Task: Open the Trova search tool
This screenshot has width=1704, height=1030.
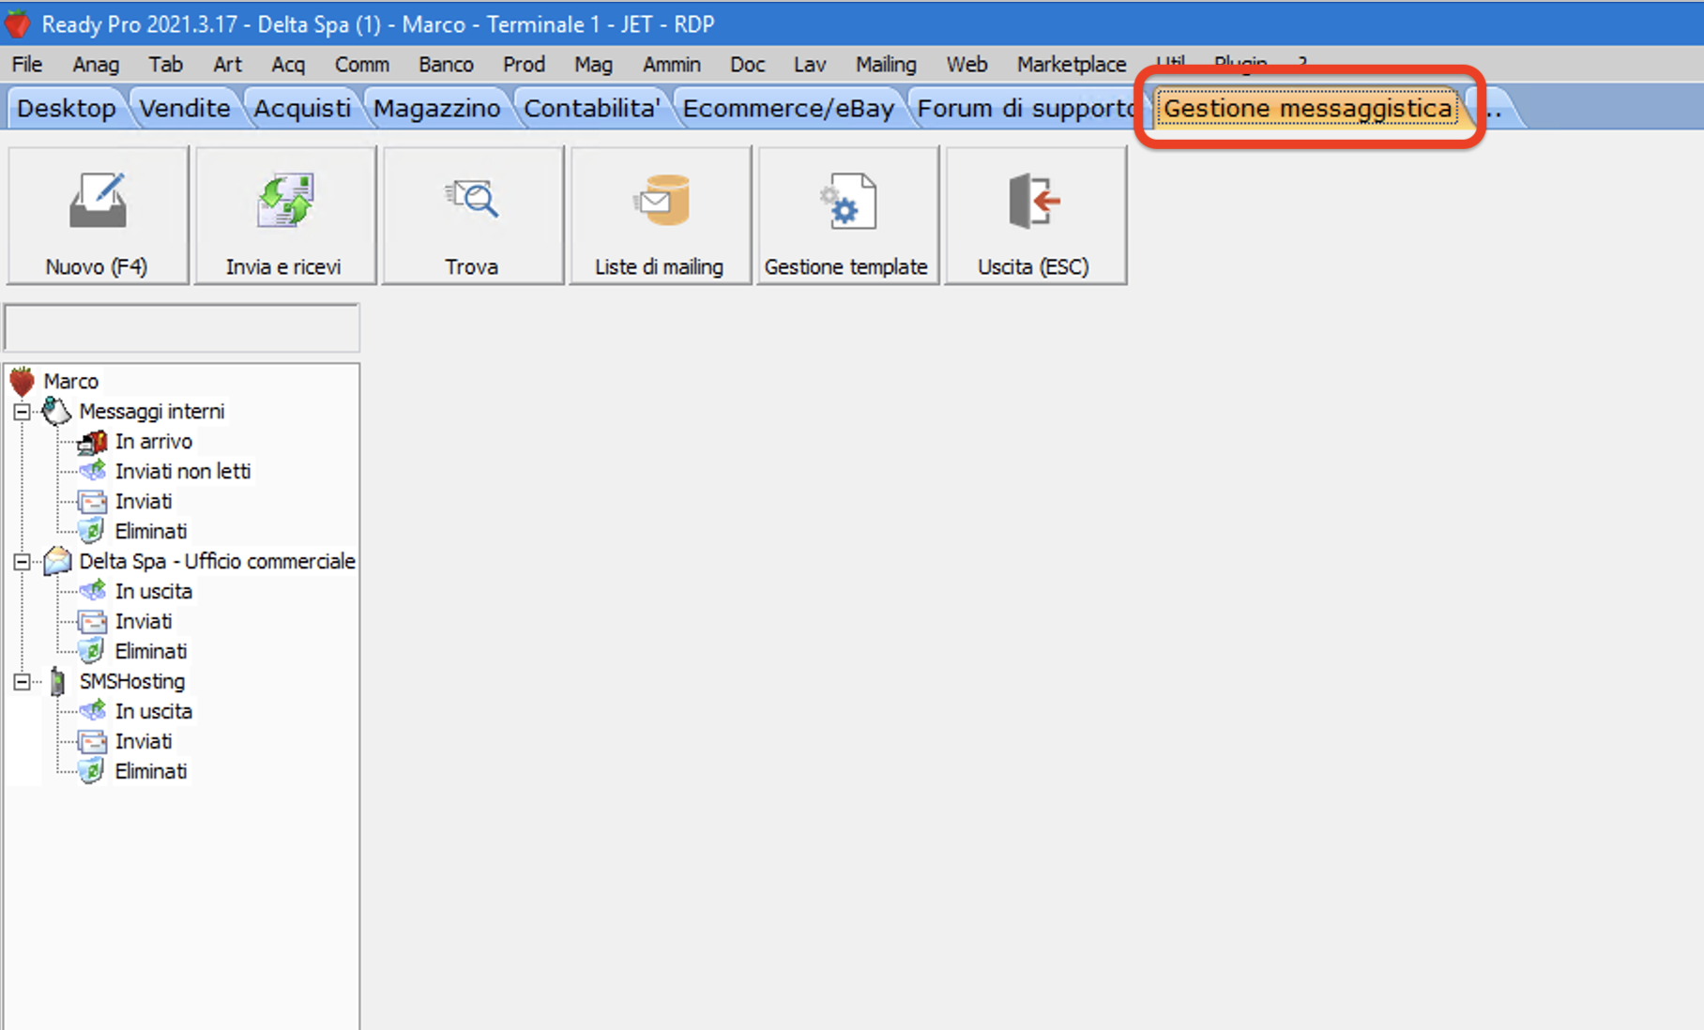Action: [473, 215]
